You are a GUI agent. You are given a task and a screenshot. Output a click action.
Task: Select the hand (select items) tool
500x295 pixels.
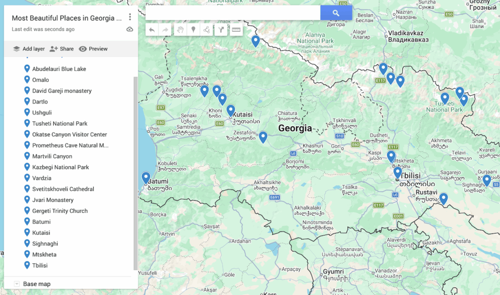[x=180, y=30]
